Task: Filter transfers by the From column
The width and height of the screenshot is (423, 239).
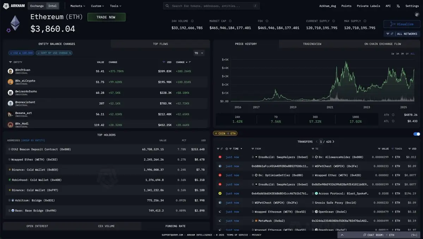Action: [x=253, y=149]
